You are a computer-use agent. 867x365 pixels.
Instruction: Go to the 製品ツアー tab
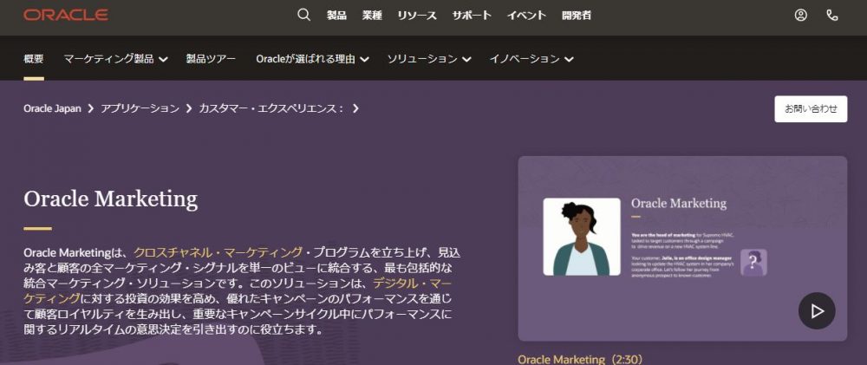(x=212, y=59)
